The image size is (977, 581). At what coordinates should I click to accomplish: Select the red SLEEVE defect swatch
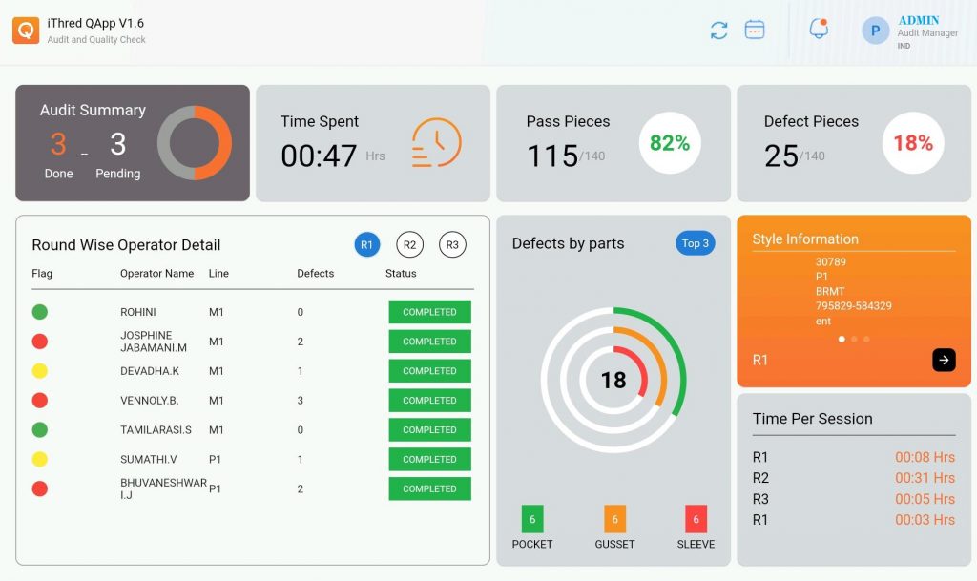click(x=696, y=519)
